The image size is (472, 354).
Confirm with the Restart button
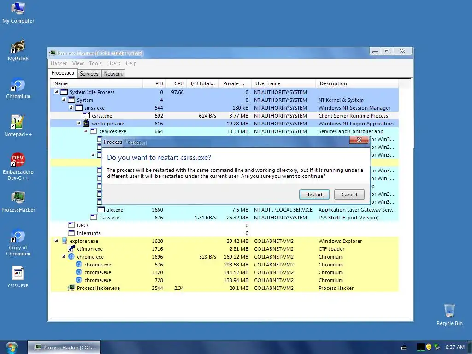click(x=314, y=195)
